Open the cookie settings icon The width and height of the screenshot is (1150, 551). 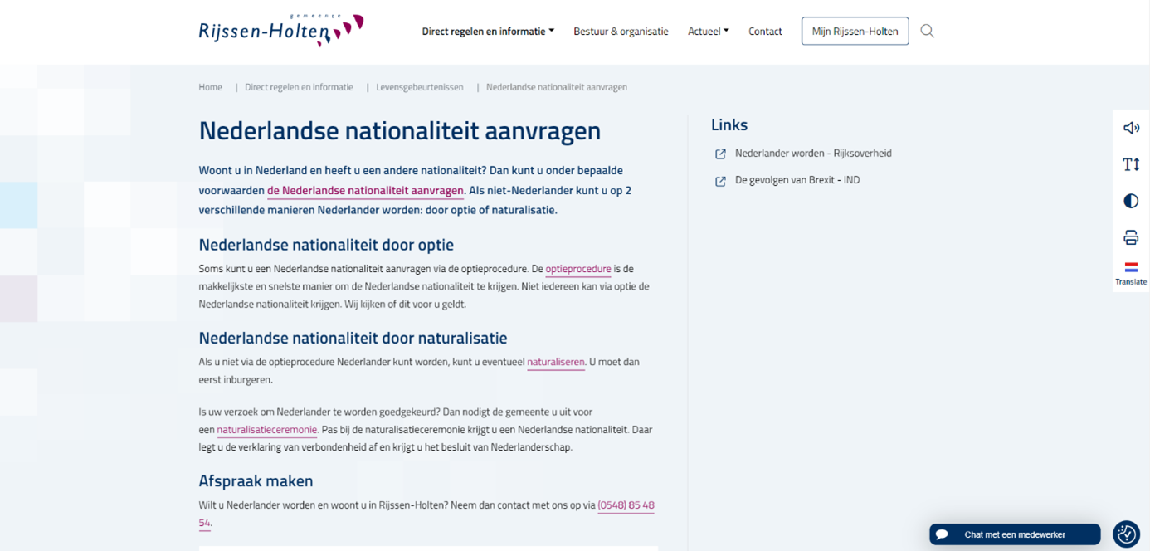pyautogui.click(x=1127, y=534)
